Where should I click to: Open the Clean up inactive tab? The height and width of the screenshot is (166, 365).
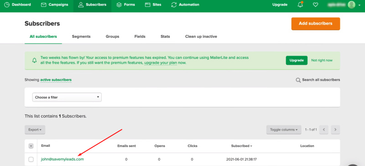pyautogui.click(x=201, y=36)
